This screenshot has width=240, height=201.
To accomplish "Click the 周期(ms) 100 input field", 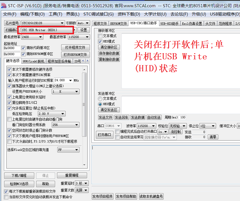I will pos(182,117).
